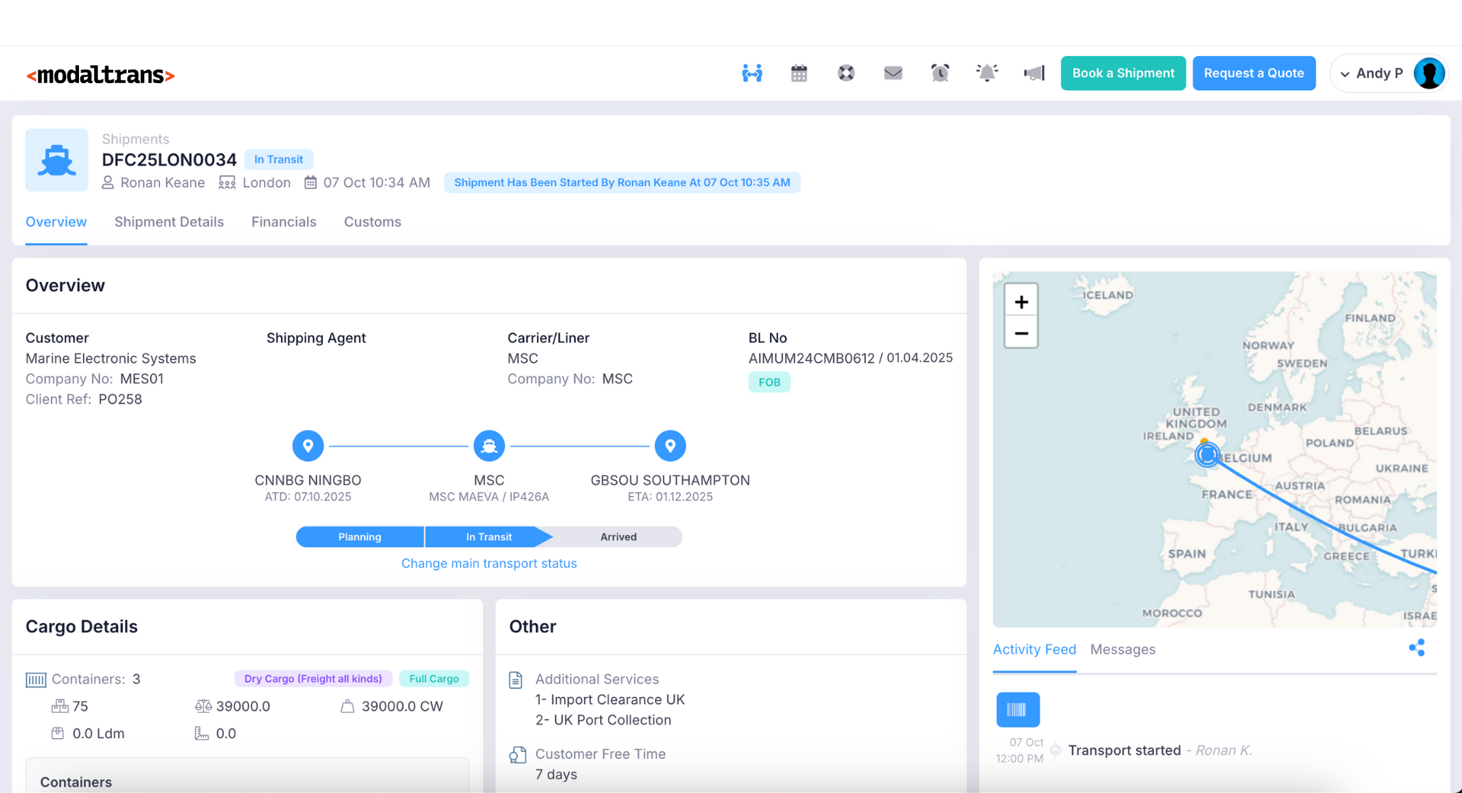Toggle the In Transit status segment
This screenshot has width=1462, height=793.
[x=489, y=536]
